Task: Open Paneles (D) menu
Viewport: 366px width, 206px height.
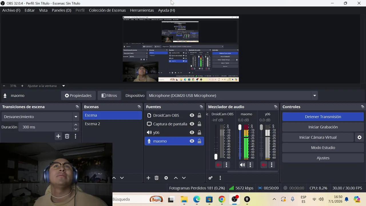Action: tap(61, 10)
